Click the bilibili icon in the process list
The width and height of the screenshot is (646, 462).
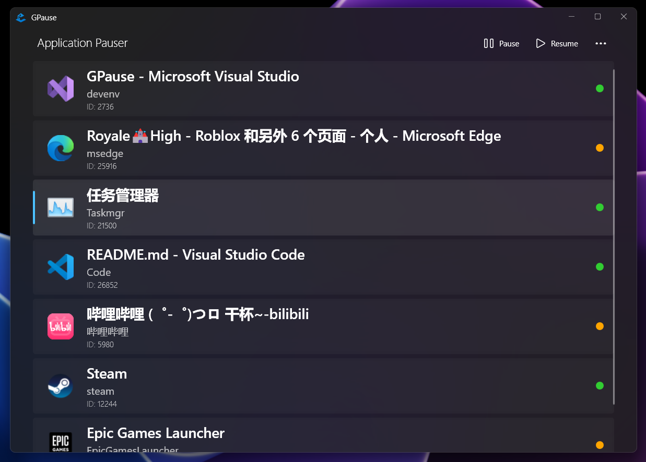pos(60,326)
